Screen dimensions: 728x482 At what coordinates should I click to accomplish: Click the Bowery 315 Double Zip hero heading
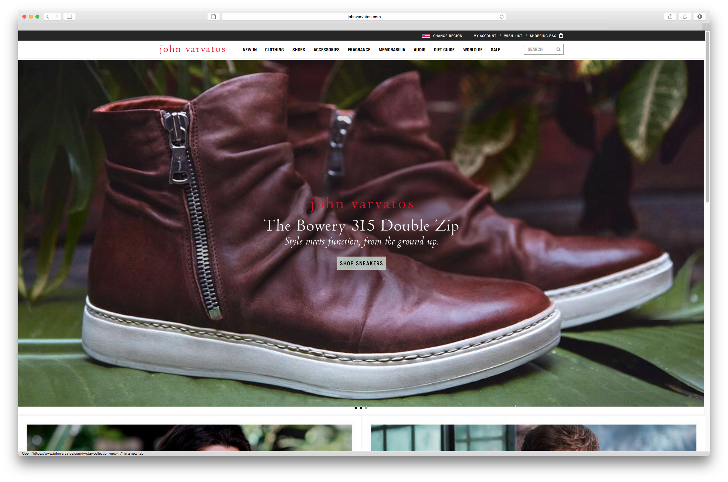point(361,226)
